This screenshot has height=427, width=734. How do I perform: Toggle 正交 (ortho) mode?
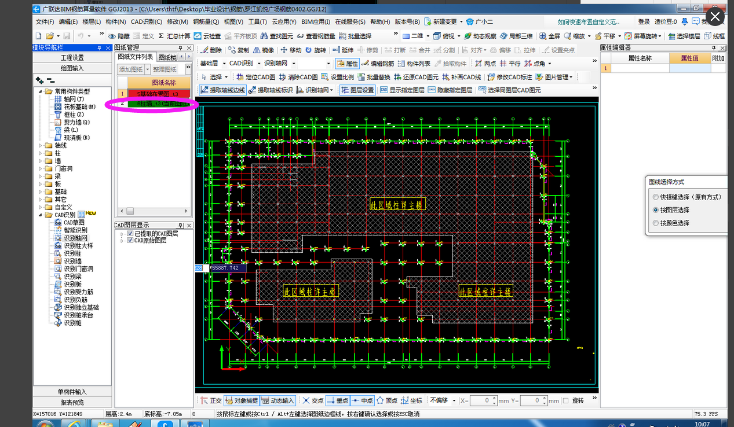[211, 400]
